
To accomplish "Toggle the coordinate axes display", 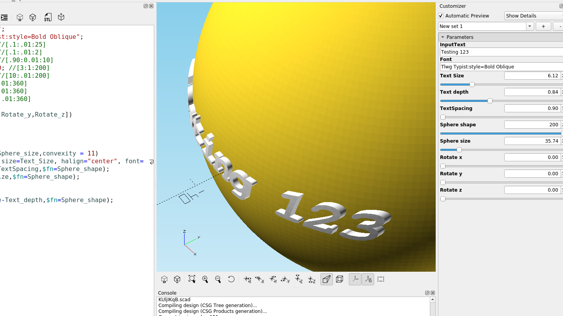I will (355, 279).
